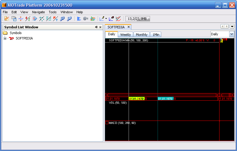Click the memory usage 13,2/23,9MB indicator
237x151 pixels.
(138, 19)
